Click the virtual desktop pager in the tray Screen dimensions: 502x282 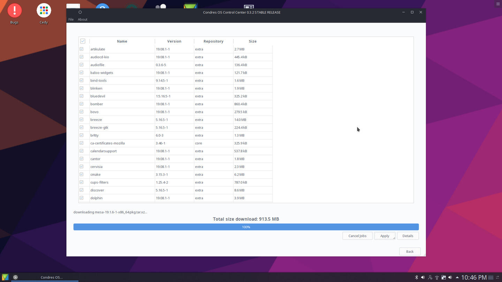pos(491,277)
